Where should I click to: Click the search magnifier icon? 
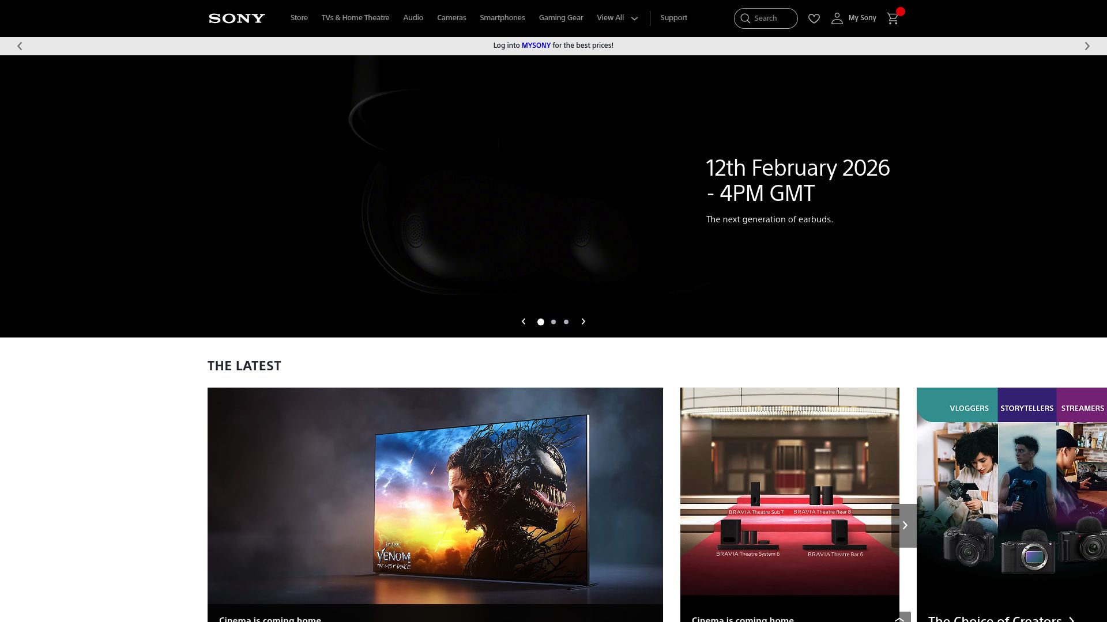[745, 18]
